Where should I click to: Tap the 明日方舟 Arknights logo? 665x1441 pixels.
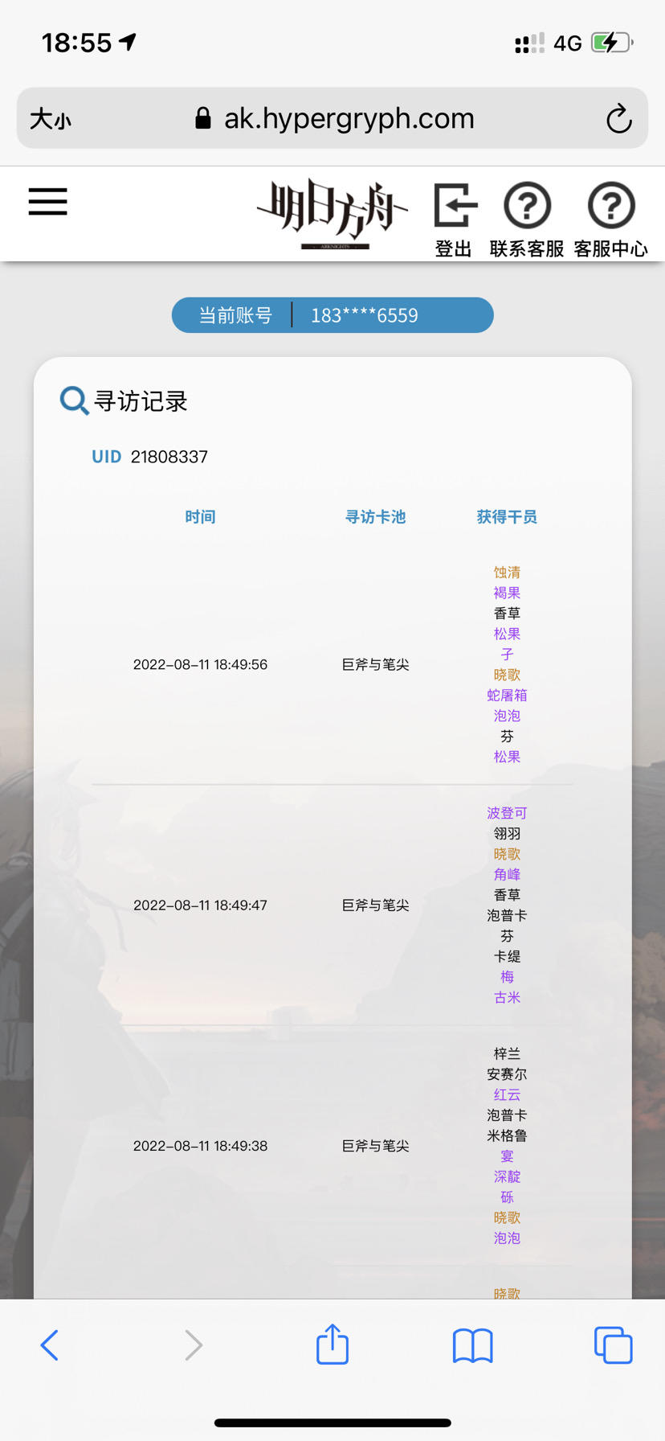click(332, 215)
